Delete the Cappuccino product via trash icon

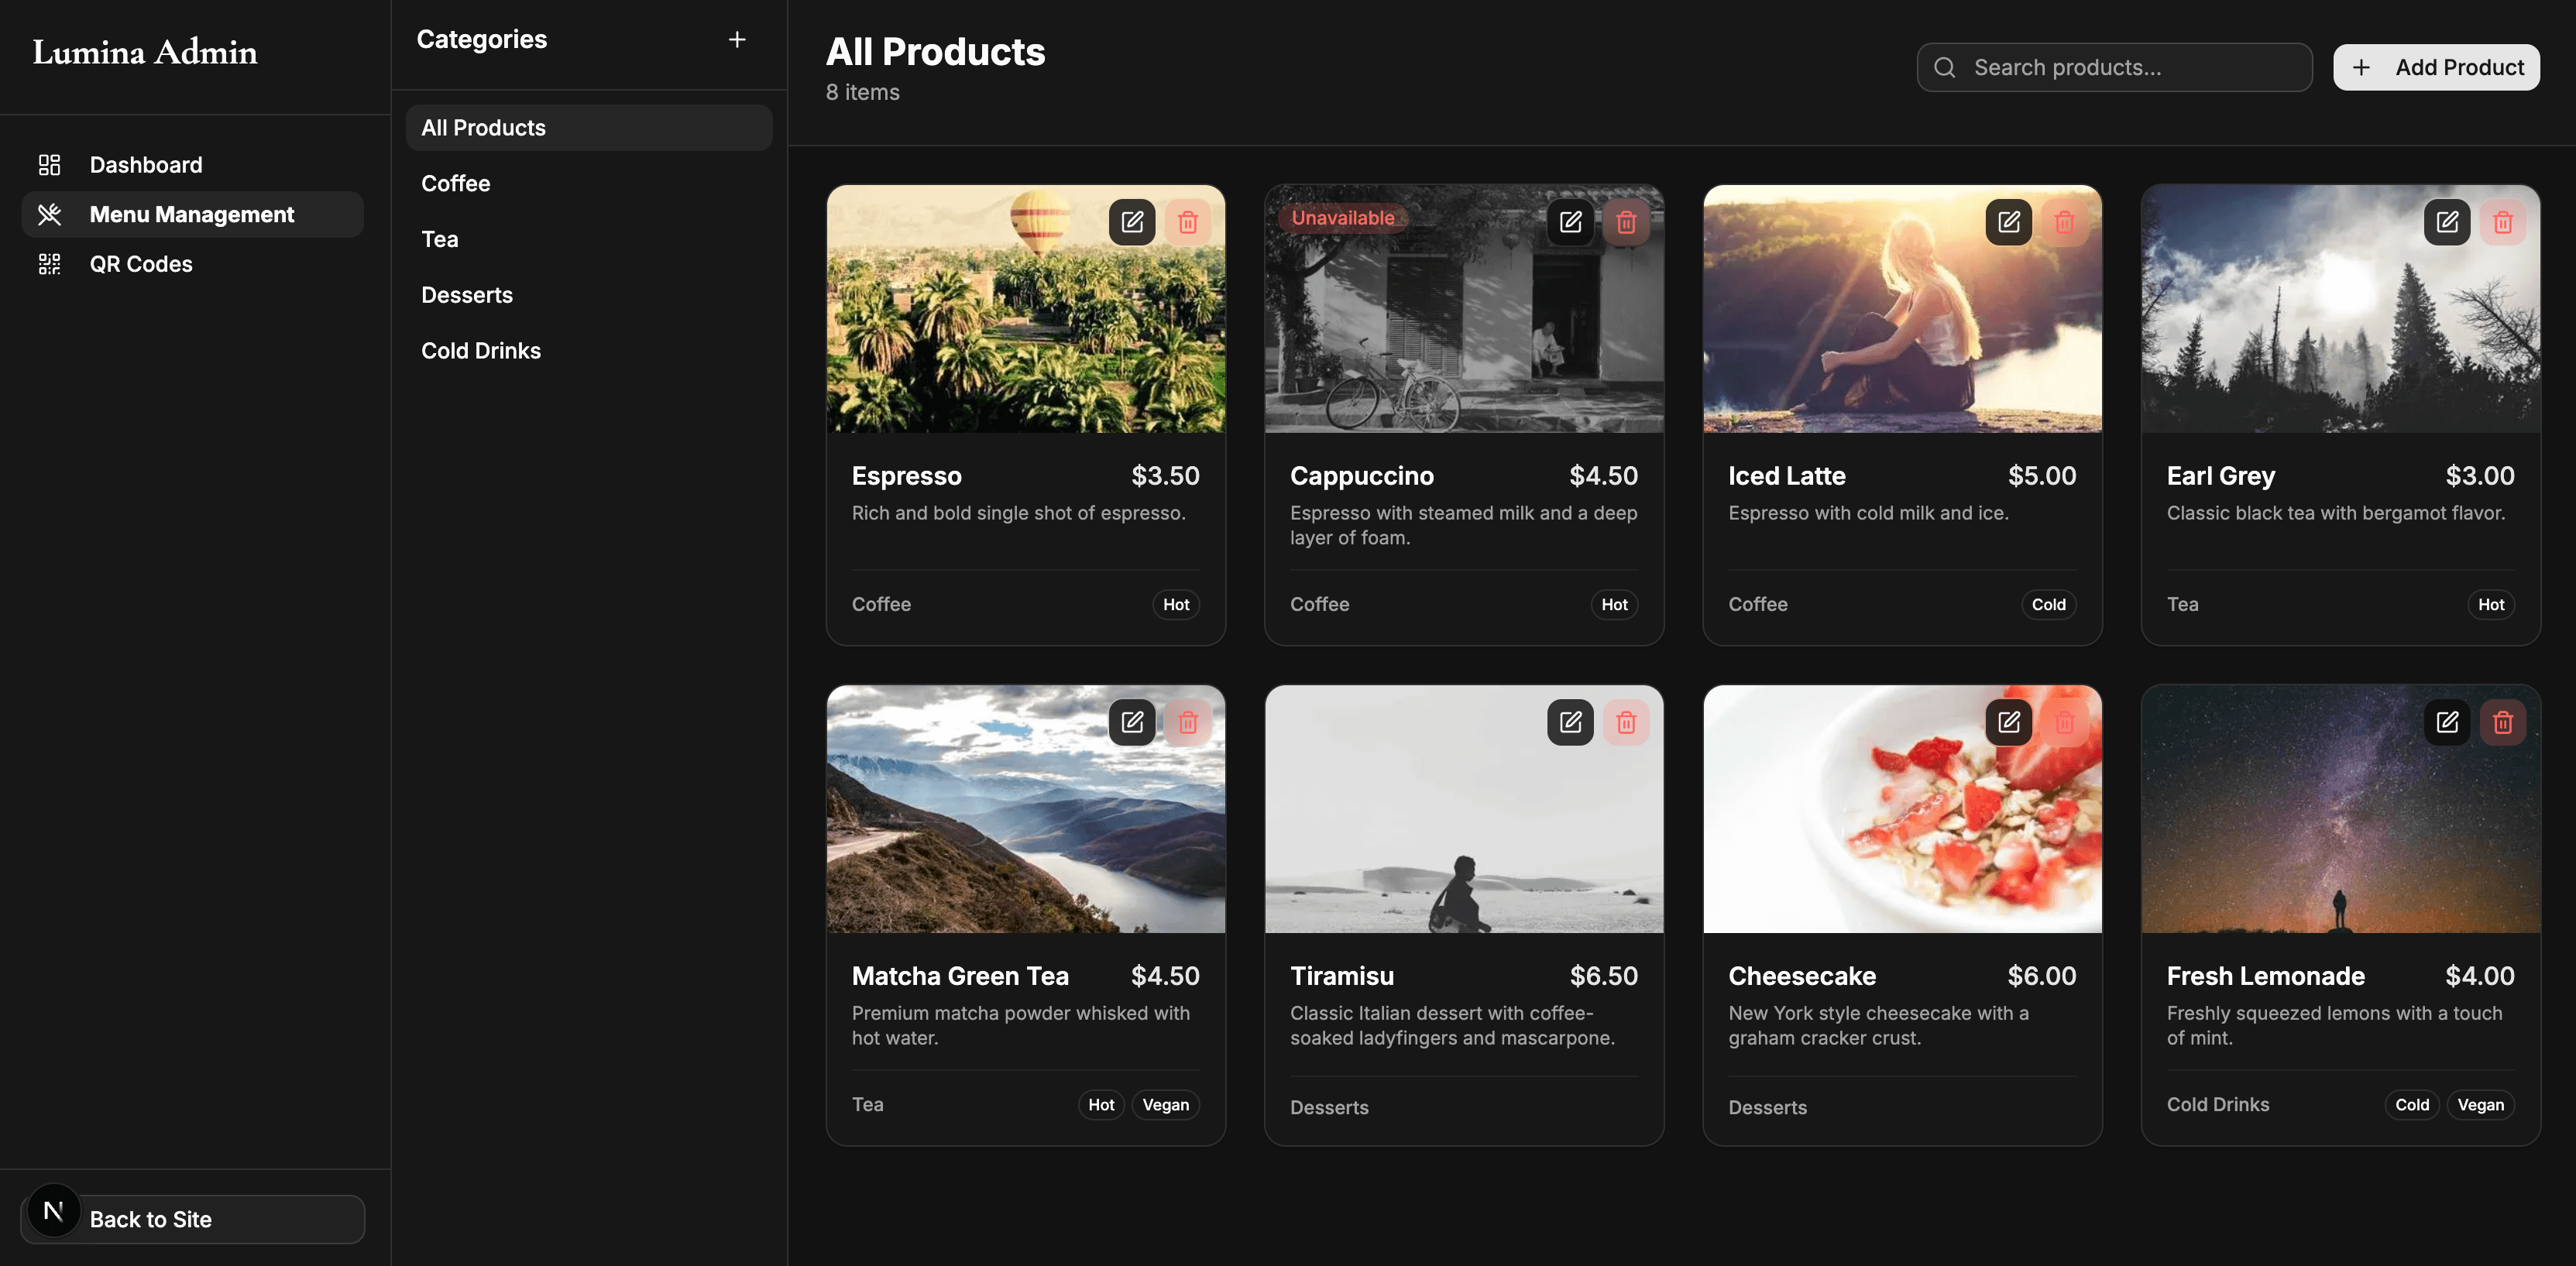click(x=1626, y=222)
